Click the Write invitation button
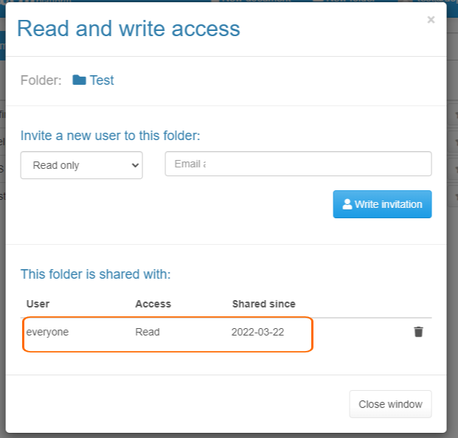This screenshot has width=458, height=438. click(x=382, y=204)
